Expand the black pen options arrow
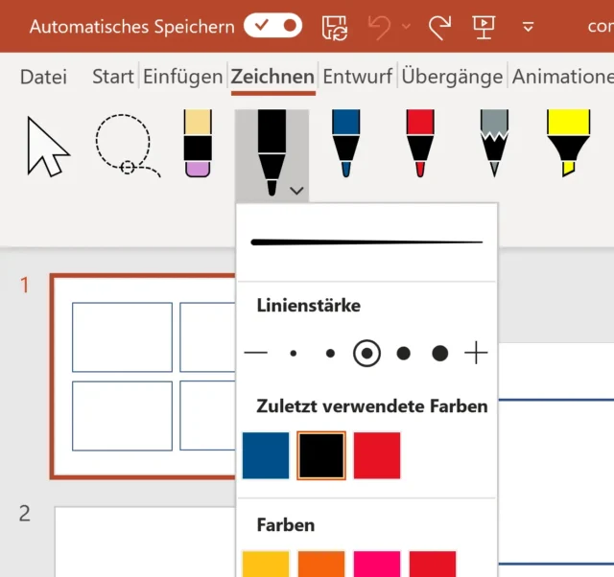The image size is (614, 577). pyautogui.click(x=296, y=191)
